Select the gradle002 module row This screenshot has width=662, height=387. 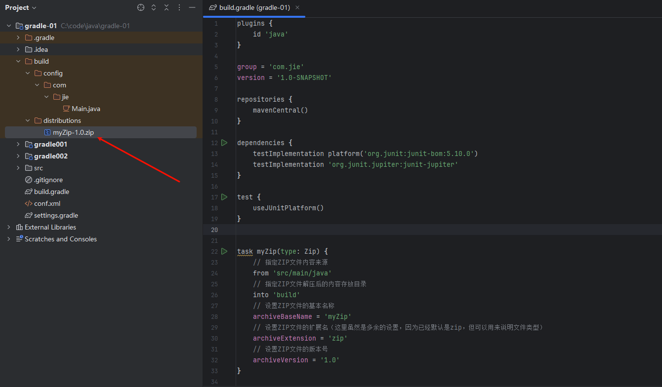101,156
